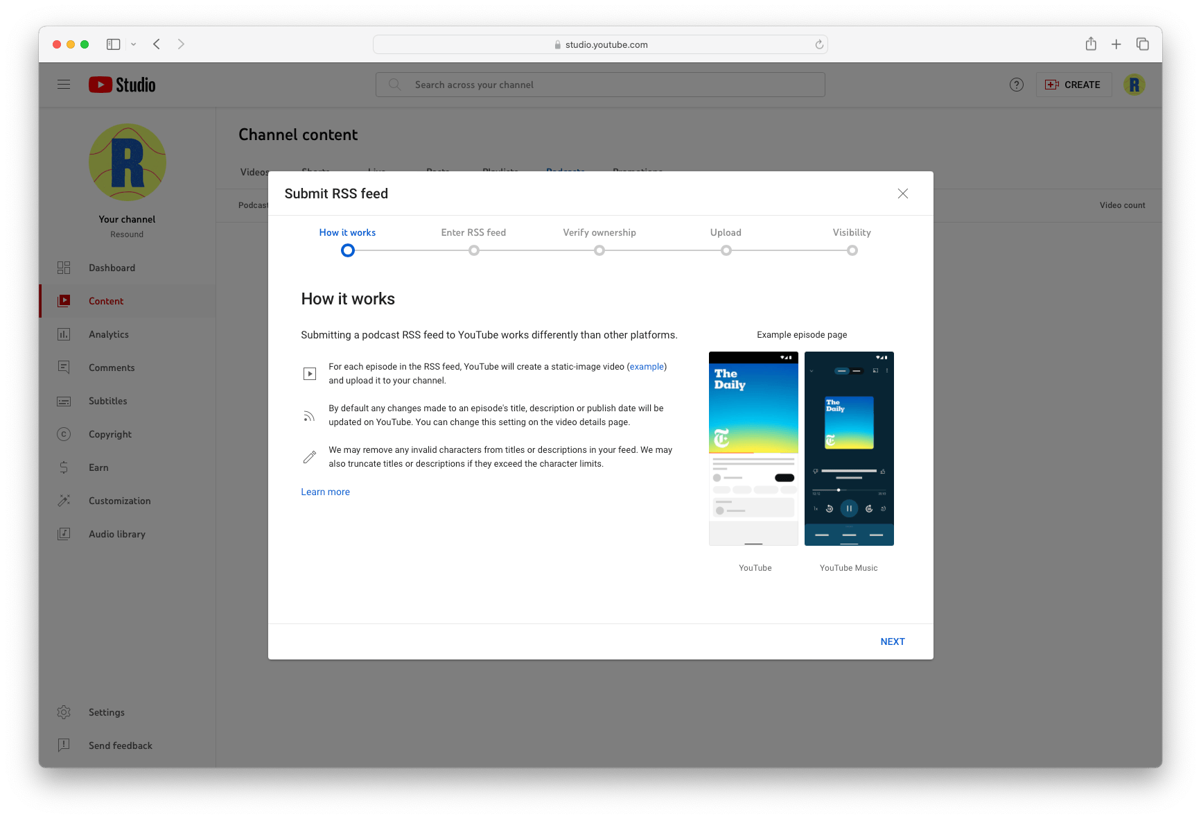Open Settings in the sidebar
The height and width of the screenshot is (819, 1201).
[x=128, y=712]
